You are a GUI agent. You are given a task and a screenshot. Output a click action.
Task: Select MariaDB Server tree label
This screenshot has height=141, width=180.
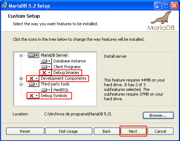click(54, 55)
